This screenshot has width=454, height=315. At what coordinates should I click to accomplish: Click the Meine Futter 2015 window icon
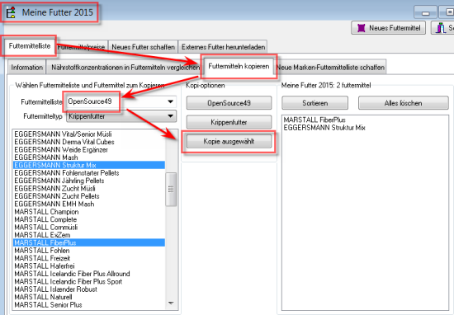point(11,12)
